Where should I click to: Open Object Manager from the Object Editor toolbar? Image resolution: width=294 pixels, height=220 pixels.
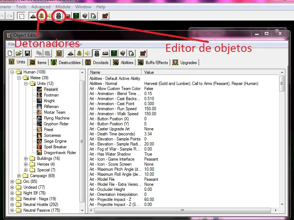pyautogui.click(x=123, y=54)
